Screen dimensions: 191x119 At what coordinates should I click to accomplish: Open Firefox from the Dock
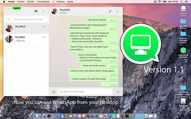[123, 116]
